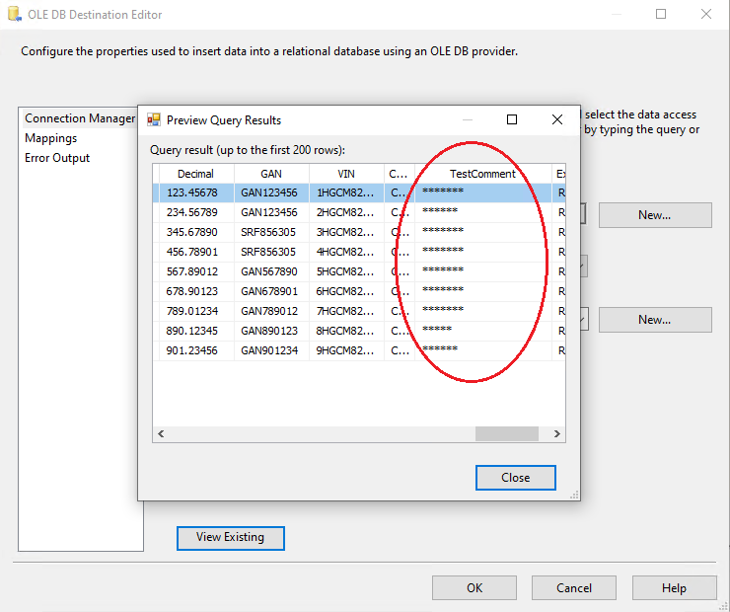Click the View Existing button
Viewport: 730px width, 612px height.
click(230, 538)
